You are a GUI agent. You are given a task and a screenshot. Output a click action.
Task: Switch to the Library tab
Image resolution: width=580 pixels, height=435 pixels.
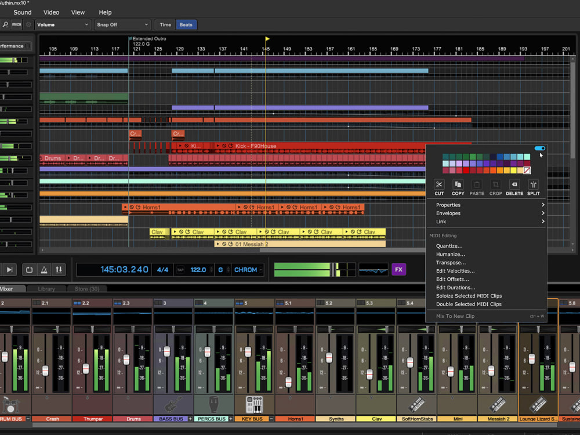pyautogui.click(x=46, y=289)
